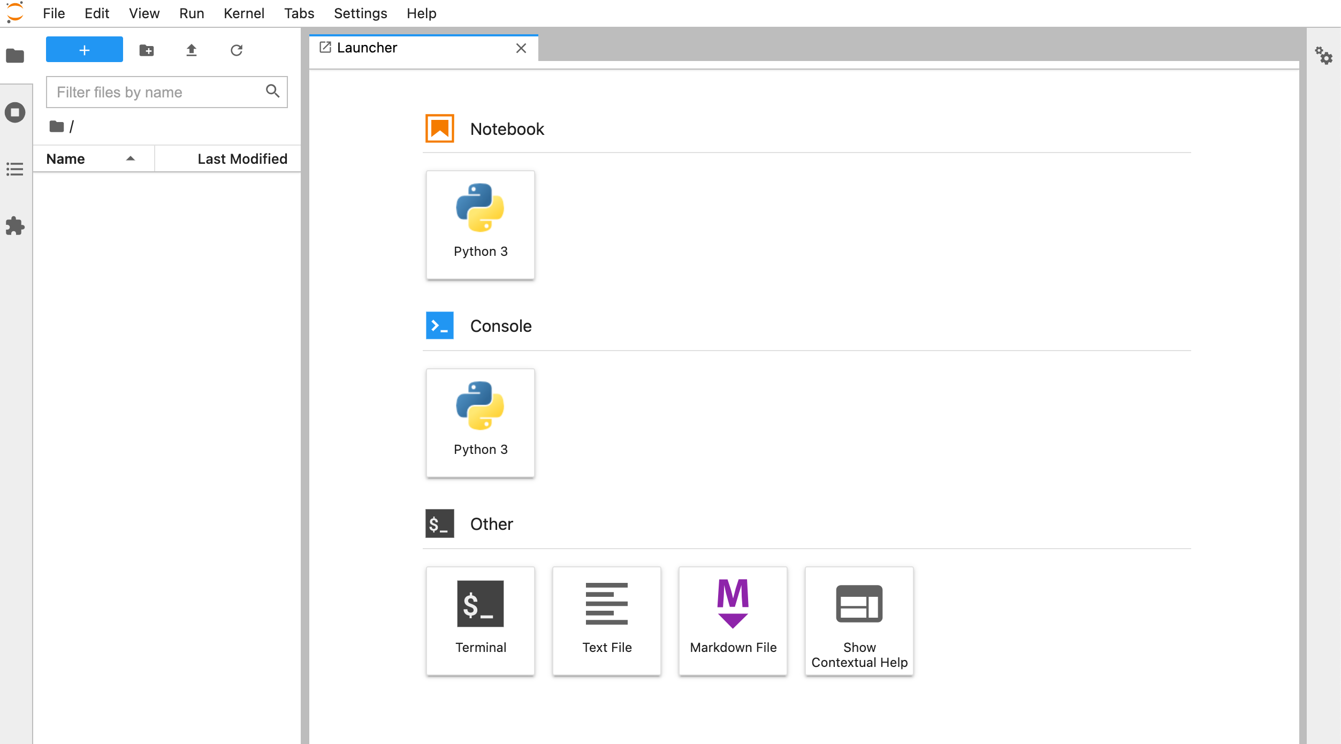Click the New Folder icon
1341x744 pixels.
147,50
